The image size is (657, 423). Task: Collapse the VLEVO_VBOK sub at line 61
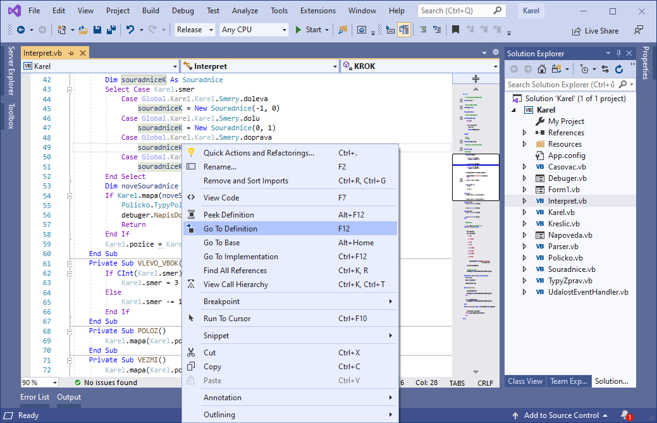click(x=70, y=264)
